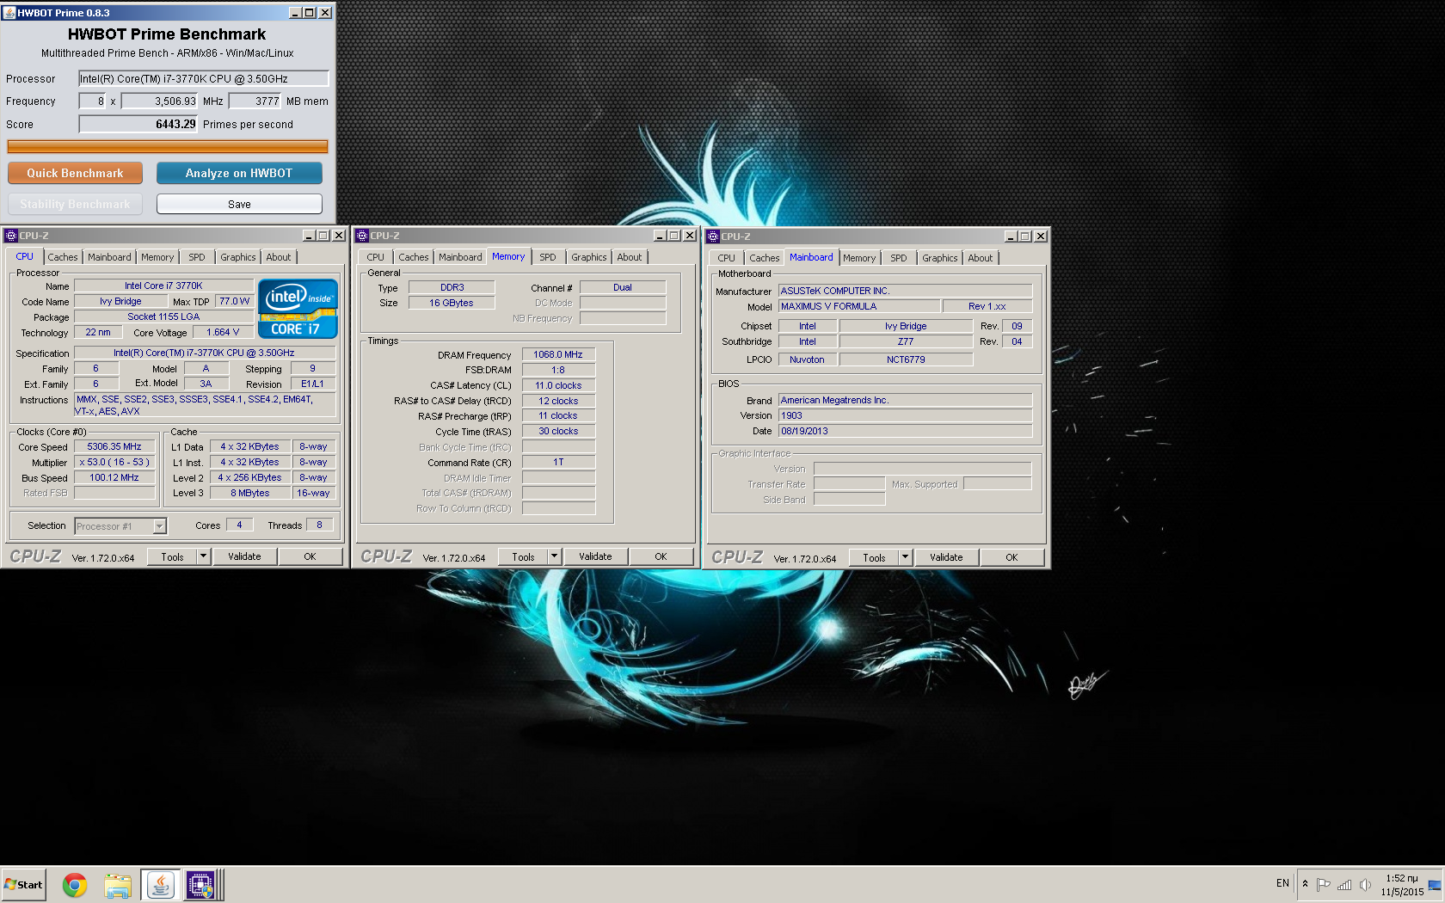The height and width of the screenshot is (903, 1445).
Task: Open SPD tab in the Memory CPU-Z window
Action: 548,257
